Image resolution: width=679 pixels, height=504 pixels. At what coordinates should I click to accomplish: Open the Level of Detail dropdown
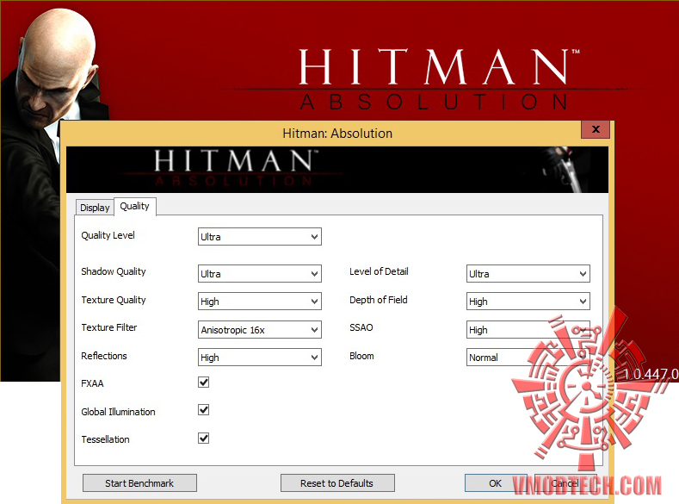click(x=528, y=274)
